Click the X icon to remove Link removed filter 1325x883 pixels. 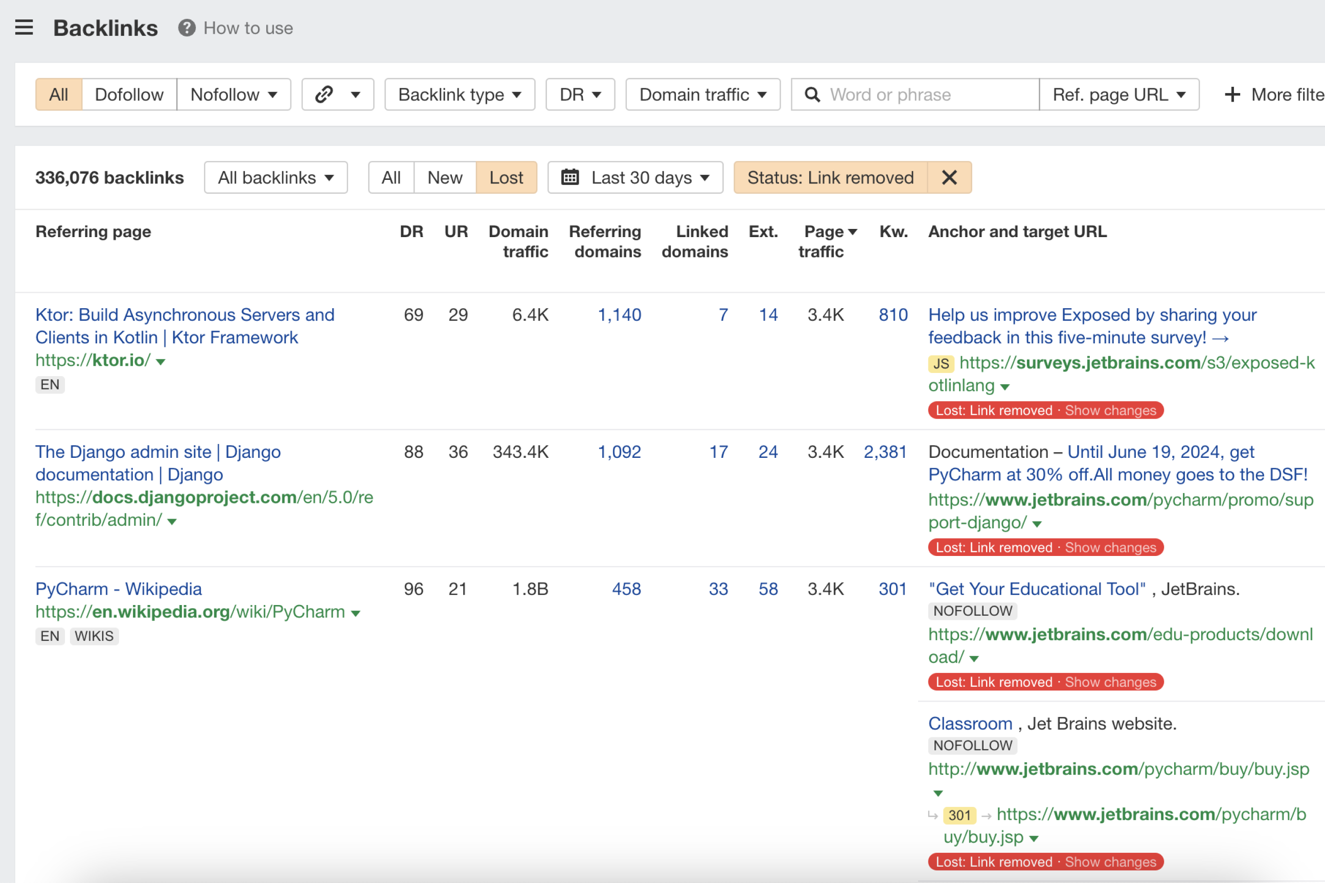[948, 177]
